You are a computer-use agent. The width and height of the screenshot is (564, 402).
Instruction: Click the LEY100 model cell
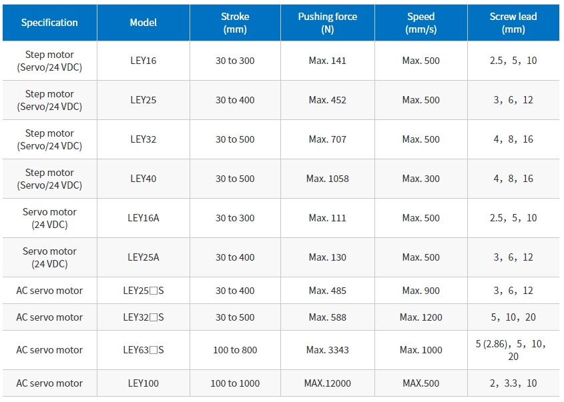click(x=144, y=383)
